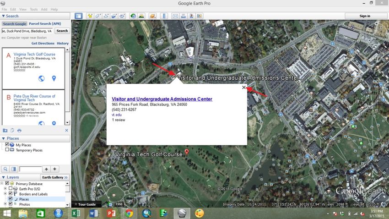This screenshot has height=219, width=389.
Task: Copy search results to My Places folder icon
Action: (5, 131)
